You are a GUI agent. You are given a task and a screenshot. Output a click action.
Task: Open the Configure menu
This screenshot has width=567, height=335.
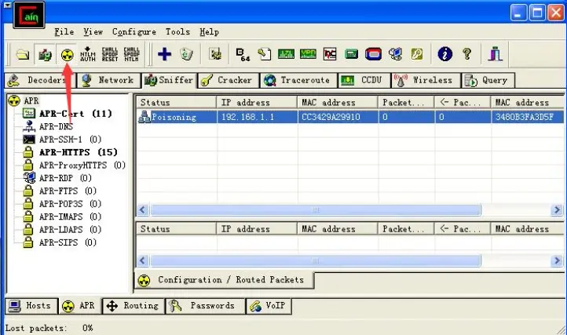tap(134, 32)
